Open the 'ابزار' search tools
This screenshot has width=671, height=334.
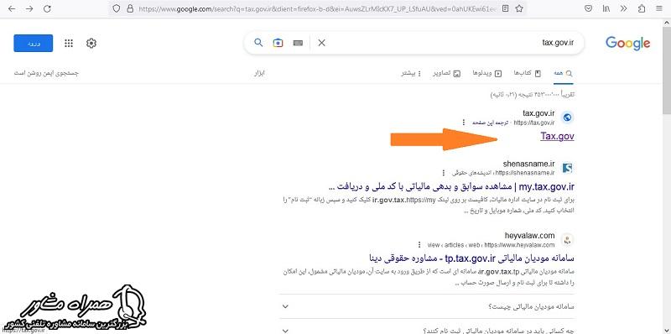260,73
